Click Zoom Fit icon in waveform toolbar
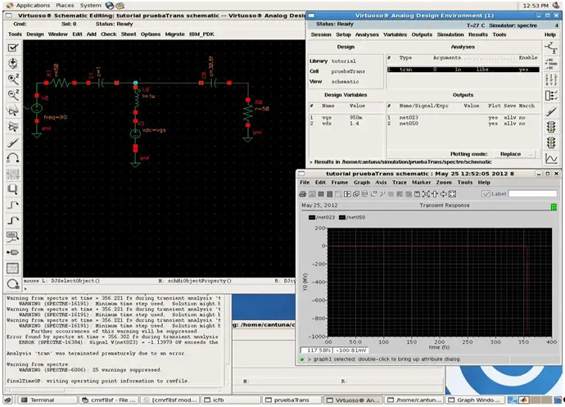Viewport: 565px width, 407px height. (426, 194)
